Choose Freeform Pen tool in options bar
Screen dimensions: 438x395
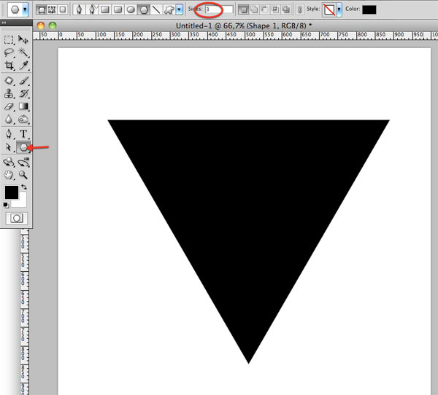tap(92, 9)
